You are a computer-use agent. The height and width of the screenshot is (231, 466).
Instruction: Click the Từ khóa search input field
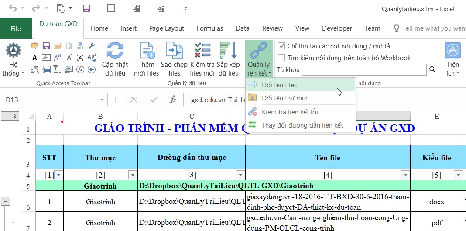pos(364,69)
